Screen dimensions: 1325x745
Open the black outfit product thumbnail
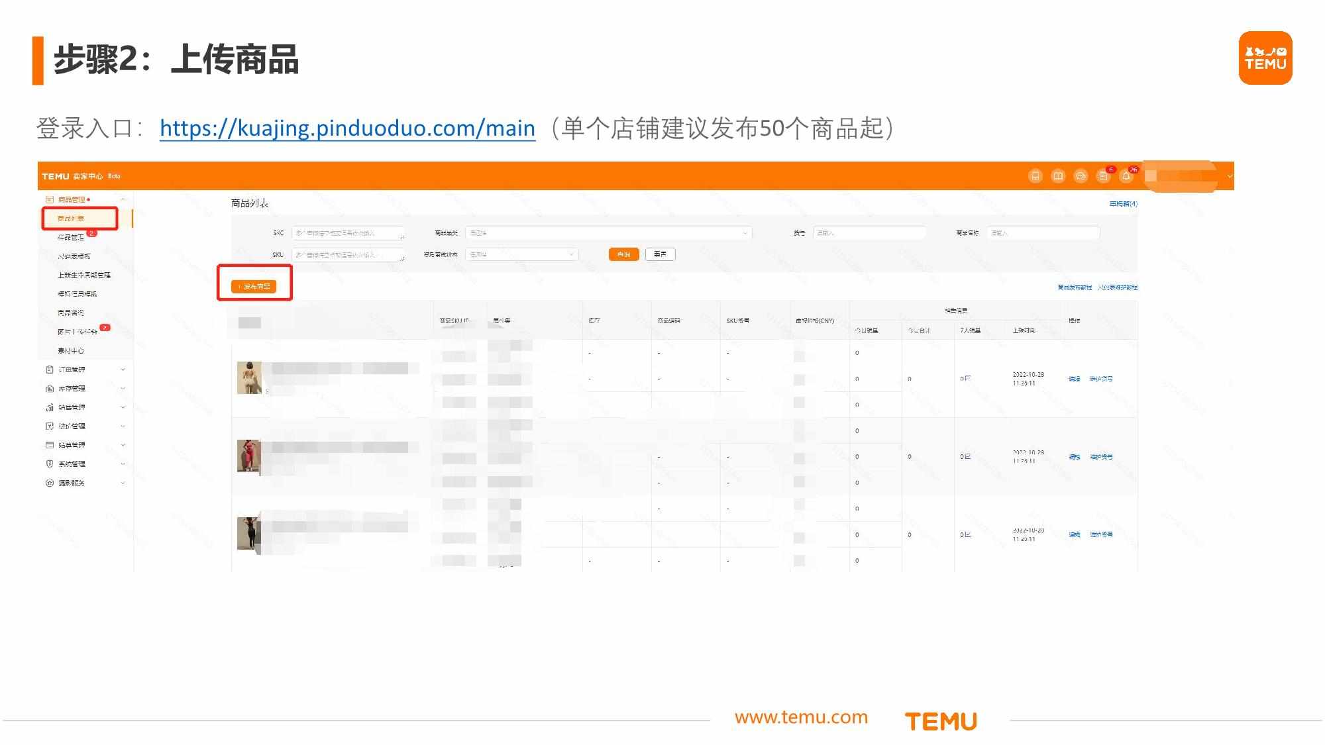pyautogui.click(x=249, y=534)
